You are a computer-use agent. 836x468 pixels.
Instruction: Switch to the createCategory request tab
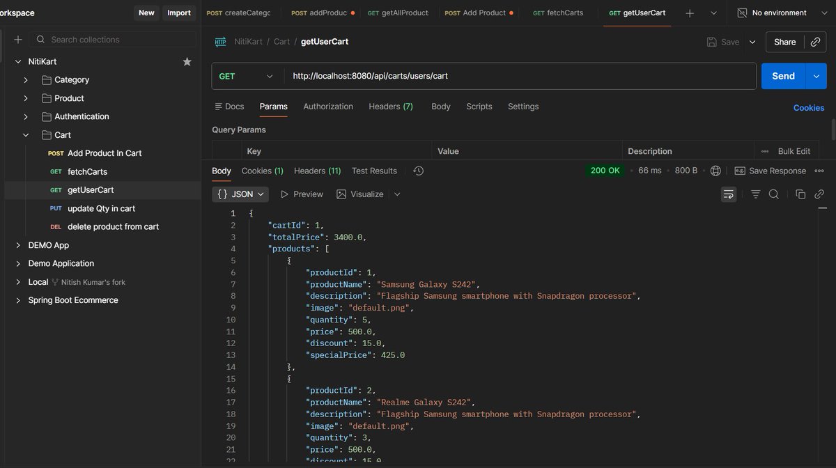click(238, 13)
